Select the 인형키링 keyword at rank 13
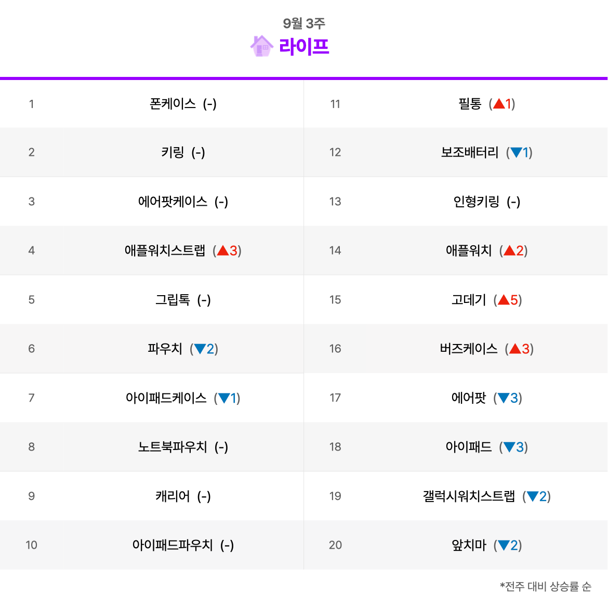The width and height of the screenshot is (608, 608). click(x=477, y=202)
